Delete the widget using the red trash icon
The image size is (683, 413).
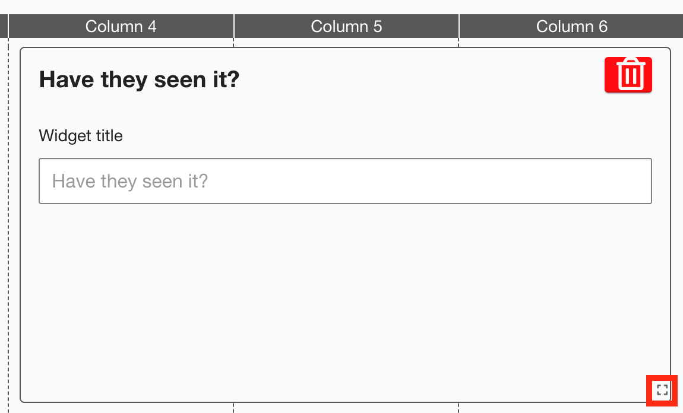pos(628,75)
